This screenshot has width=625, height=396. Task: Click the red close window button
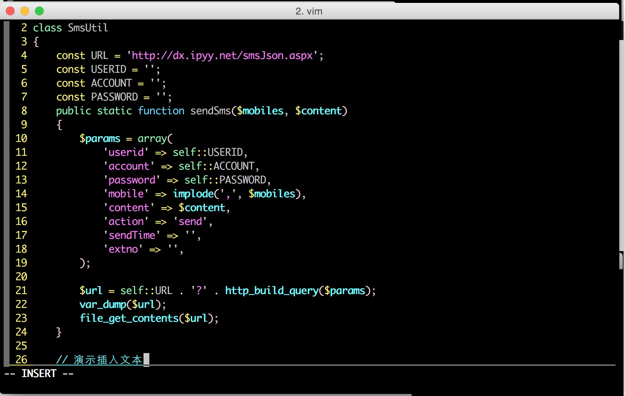(x=10, y=11)
